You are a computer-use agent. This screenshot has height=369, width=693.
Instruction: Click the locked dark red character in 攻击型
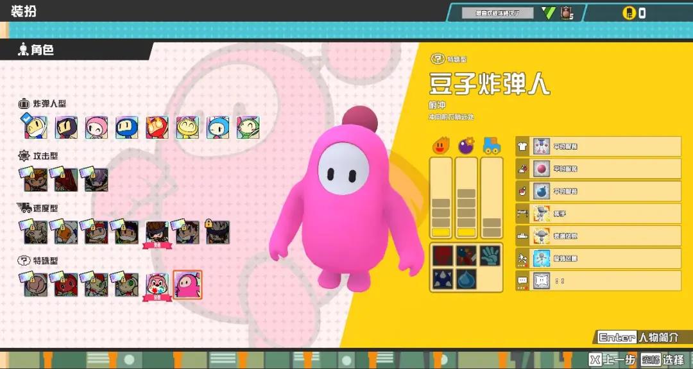point(65,179)
